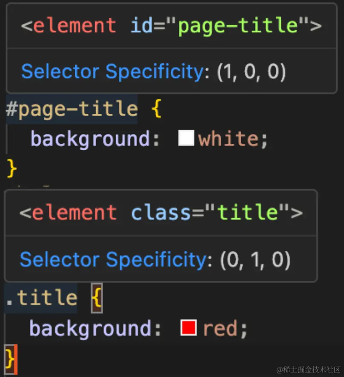344x377 pixels.
Task: Click the opening brace after '#page-title'
Action: 156,109
